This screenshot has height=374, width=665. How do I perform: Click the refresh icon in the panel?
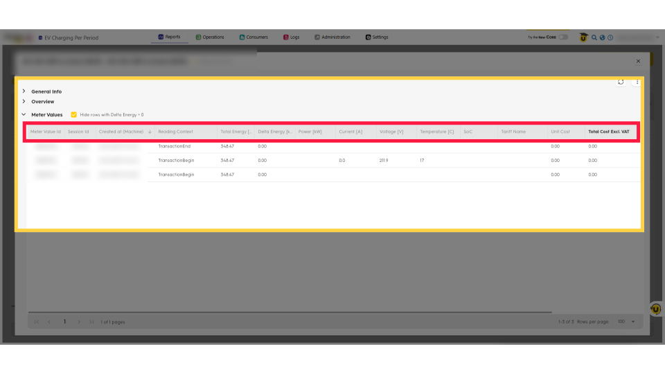click(621, 82)
